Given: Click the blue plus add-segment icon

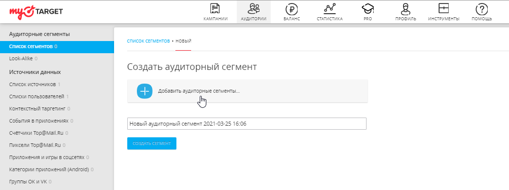Looking at the screenshot, I should [x=144, y=91].
